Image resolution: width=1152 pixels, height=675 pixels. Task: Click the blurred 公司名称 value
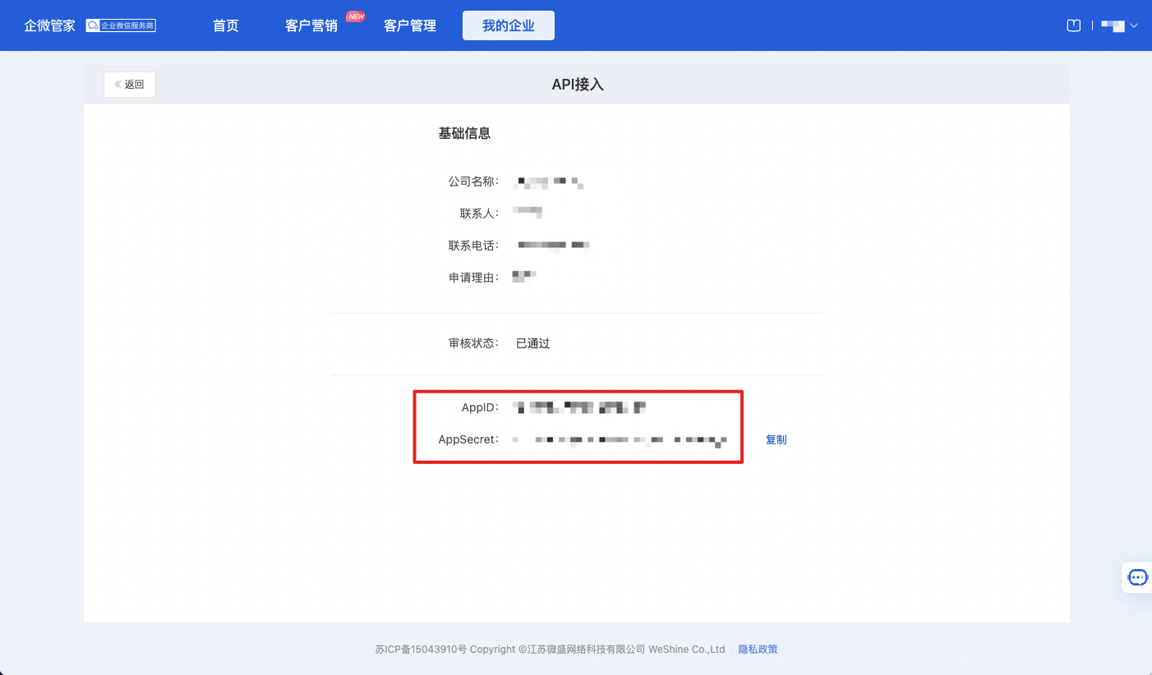[551, 181]
